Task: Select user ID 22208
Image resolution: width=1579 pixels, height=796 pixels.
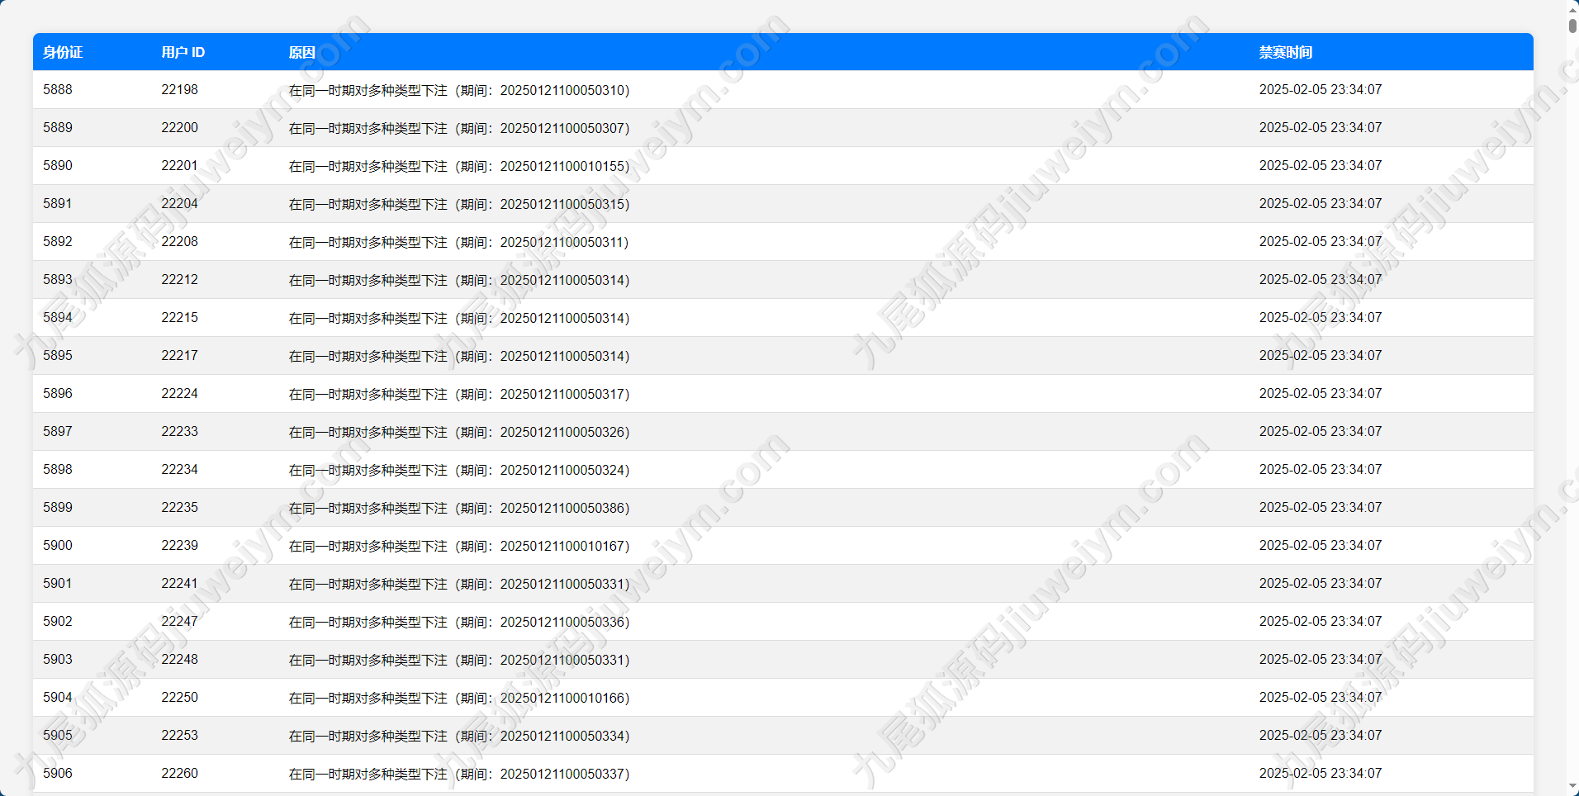Action: click(x=179, y=241)
